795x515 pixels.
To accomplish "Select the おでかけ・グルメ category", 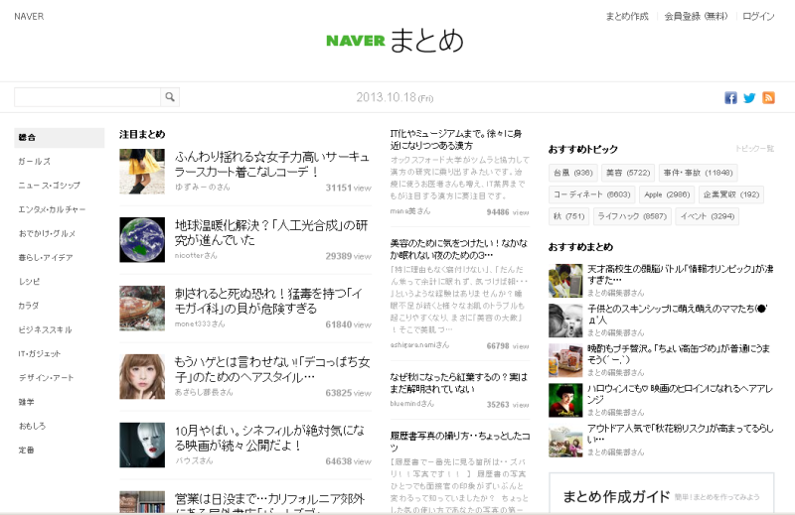I will coord(47,233).
